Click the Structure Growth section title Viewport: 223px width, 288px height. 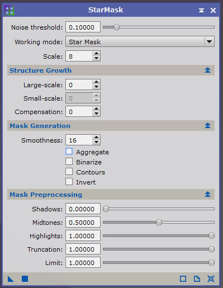point(41,70)
